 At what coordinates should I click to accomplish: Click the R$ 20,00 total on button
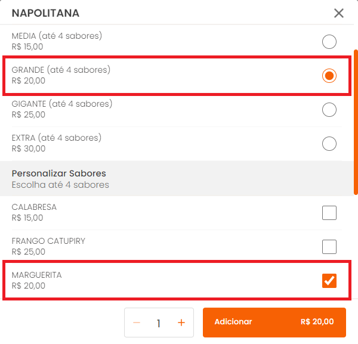pyautogui.click(x=317, y=322)
